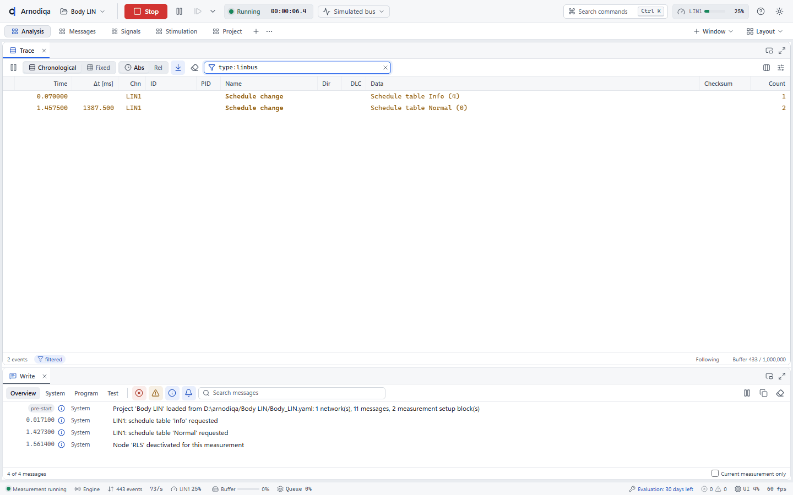The height and width of the screenshot is (495, 793).
Task: Focus the Search messages field
Action: click(x=292, y=393)
